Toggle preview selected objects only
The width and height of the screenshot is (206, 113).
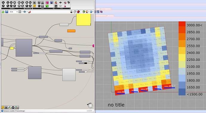pyautogui.click(x=84, y=12)
